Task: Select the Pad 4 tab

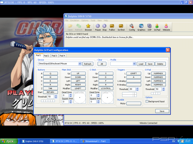Action: pyautogui.click(x=62, y=55)
